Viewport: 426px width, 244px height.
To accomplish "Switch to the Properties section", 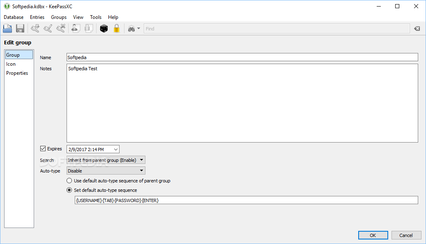I will click(19, 73).
